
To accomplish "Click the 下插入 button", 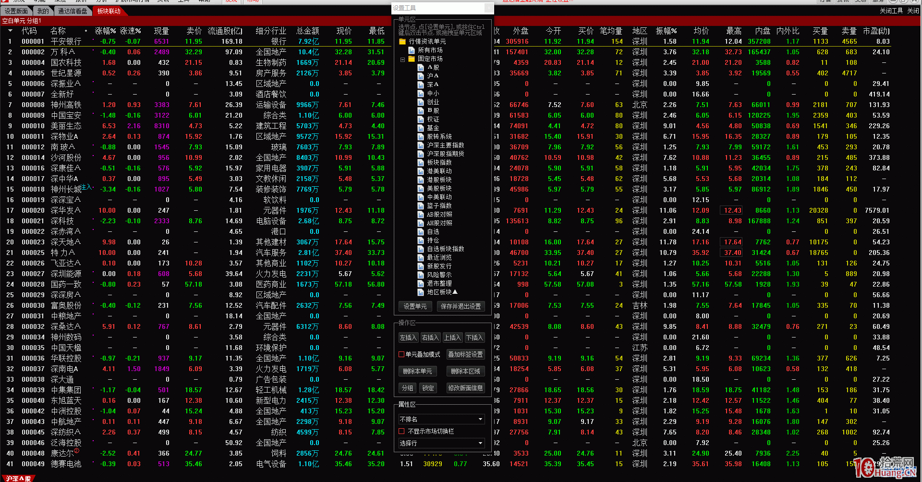I will (474, 337).
